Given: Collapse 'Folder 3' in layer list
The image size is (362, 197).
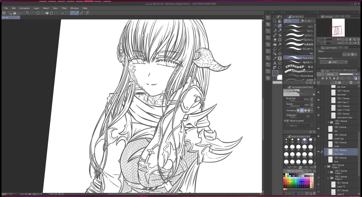Looking at the screenshot, I should coord(325,166).
